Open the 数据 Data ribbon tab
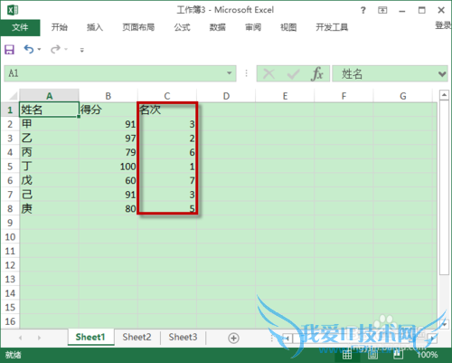The width and height of the screenshot is (452, 363). (x=218, y=27)
